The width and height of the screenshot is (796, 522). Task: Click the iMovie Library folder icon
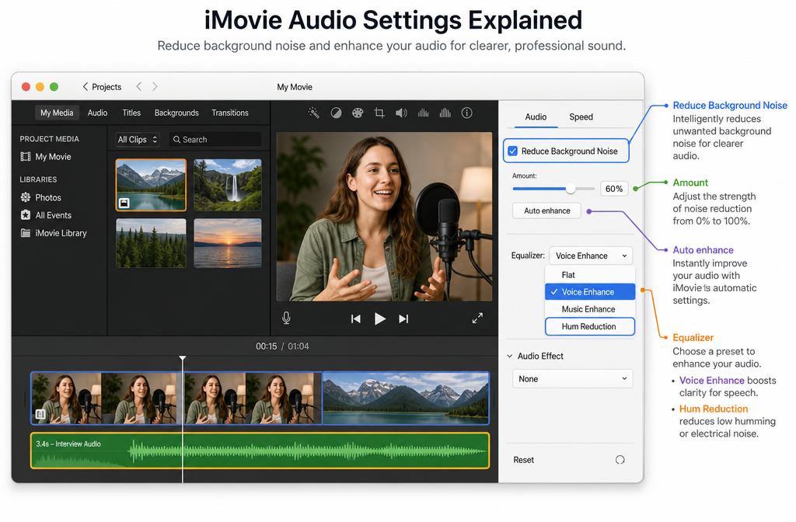click(x=26, y=233)
